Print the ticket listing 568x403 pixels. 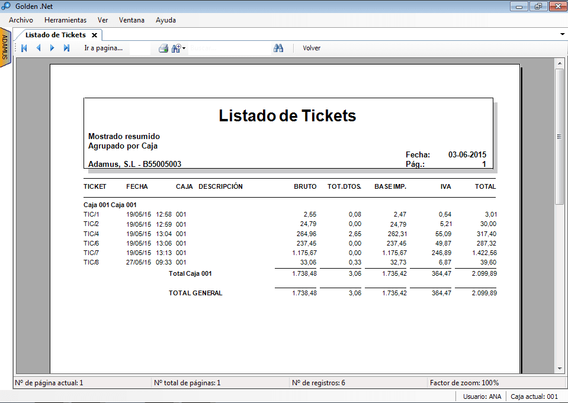tap(163, 48)
